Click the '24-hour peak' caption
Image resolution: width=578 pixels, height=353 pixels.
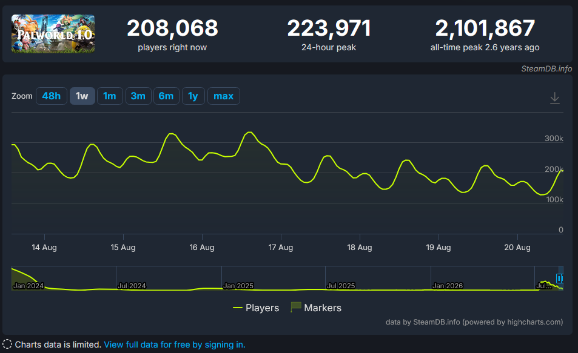coord(329,47)
